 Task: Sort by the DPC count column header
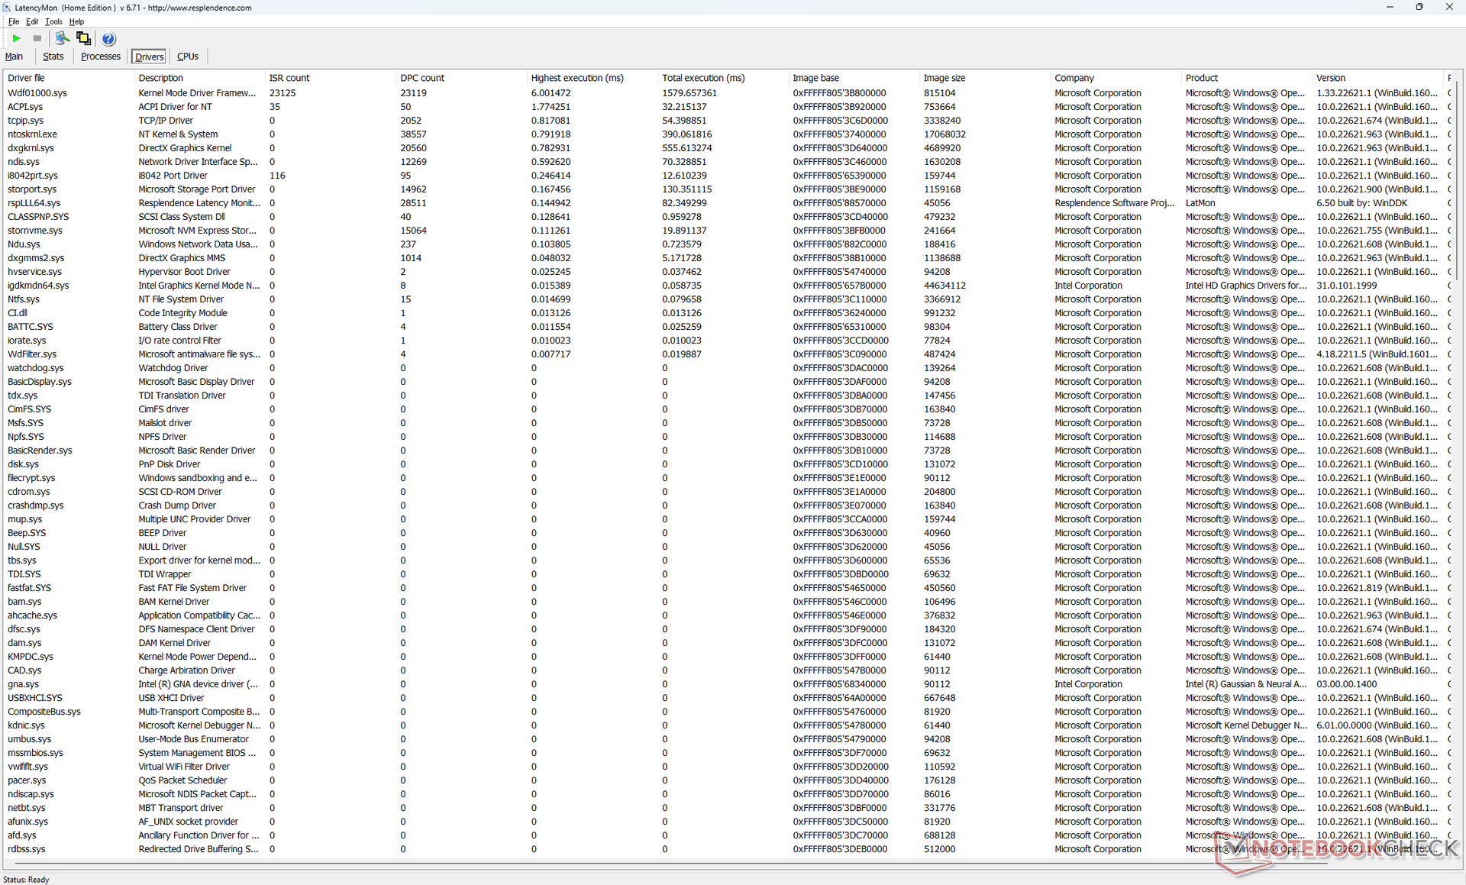point(422,78)
